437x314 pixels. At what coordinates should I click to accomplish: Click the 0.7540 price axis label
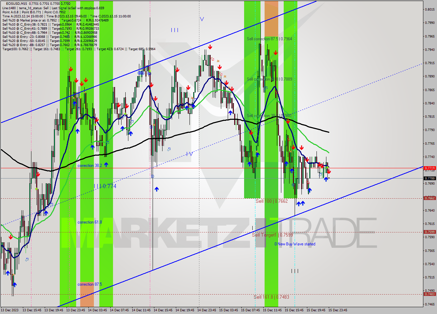point(430,264)
